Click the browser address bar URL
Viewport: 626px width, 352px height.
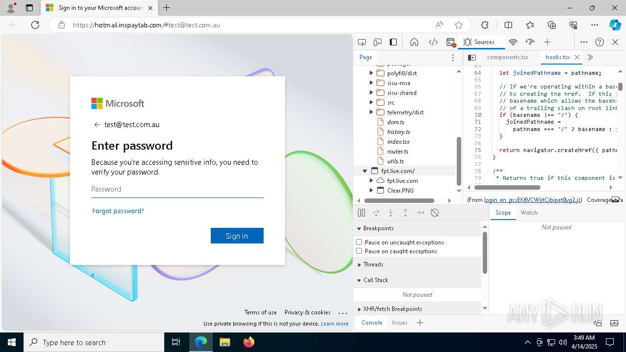[x=147, y=25]
